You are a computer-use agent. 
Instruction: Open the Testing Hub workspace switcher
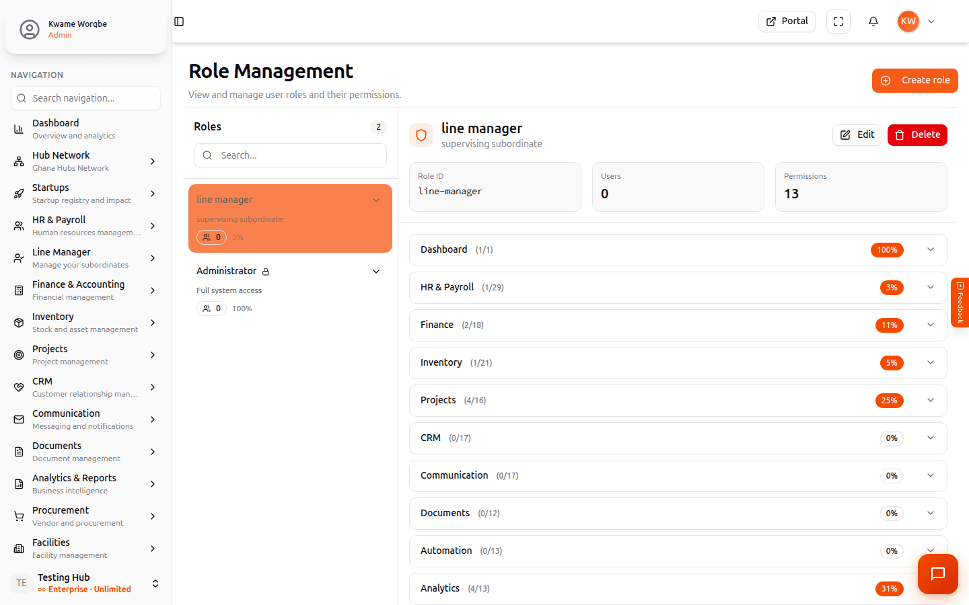point(86,583)
